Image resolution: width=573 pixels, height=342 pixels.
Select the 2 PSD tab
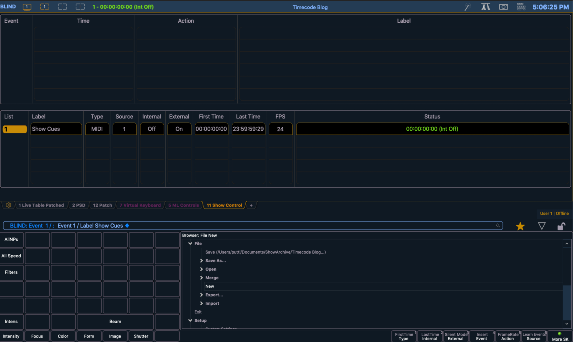tap(79, 205)
